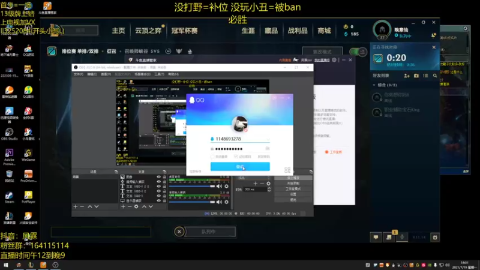Open the 编辑(E) menu in OBS
This screenshot has width=480, height=270.
pyautogui.click(x=92, y=74)
